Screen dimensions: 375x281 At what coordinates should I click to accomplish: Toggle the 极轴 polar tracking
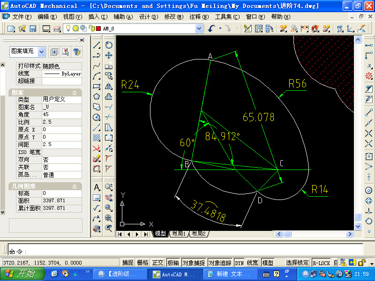[173, 263]
